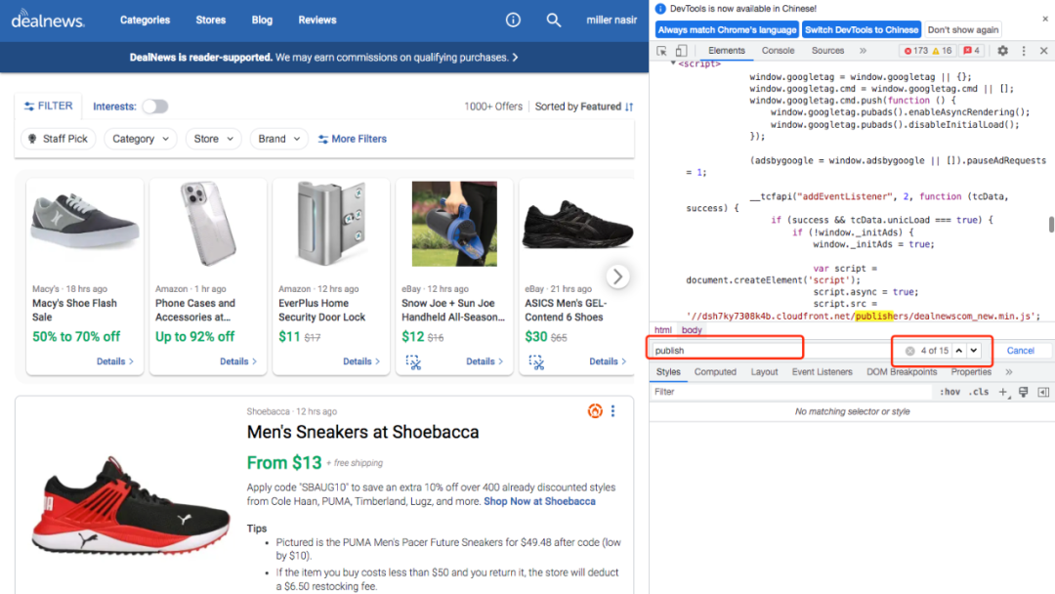Jump to next search match arrow
The image size is (1055, 594).
(974, 351)
